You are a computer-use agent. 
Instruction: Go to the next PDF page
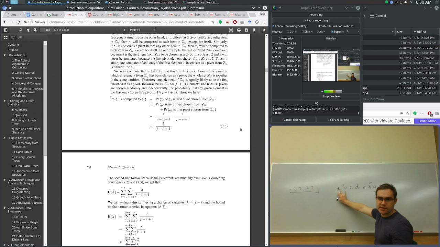(x=35, y=30)
